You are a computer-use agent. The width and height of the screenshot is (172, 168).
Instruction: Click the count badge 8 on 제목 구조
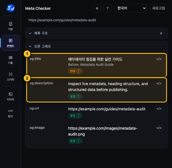(x=161, y=33)
